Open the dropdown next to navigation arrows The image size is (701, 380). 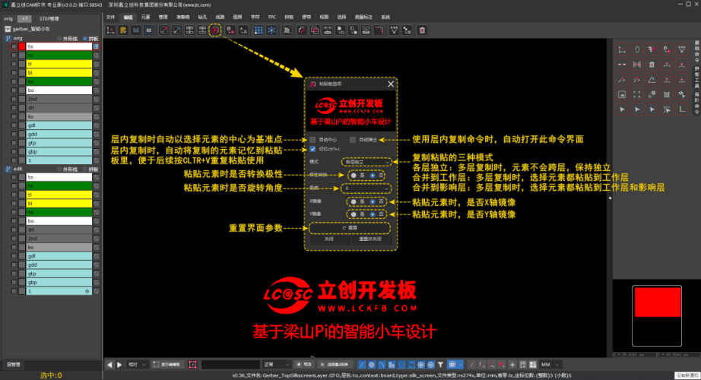136,364
